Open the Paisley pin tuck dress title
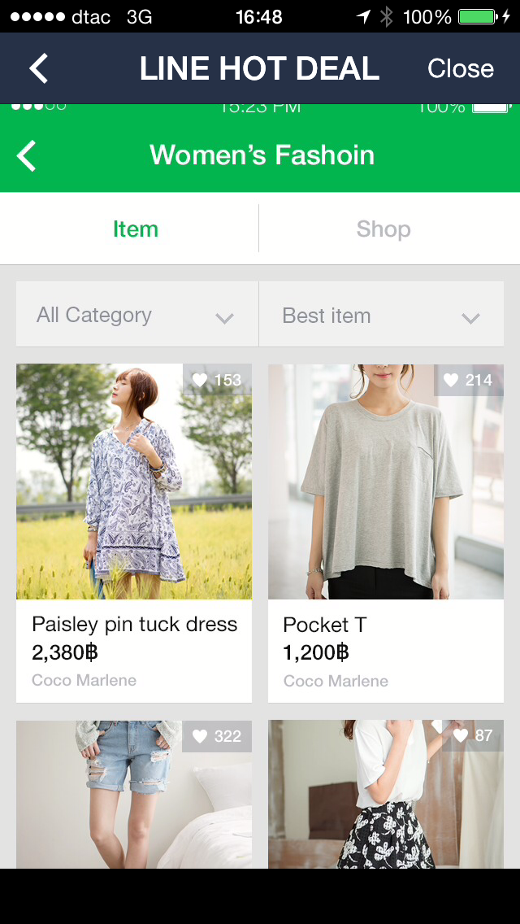520x924 pixels. 135,625
